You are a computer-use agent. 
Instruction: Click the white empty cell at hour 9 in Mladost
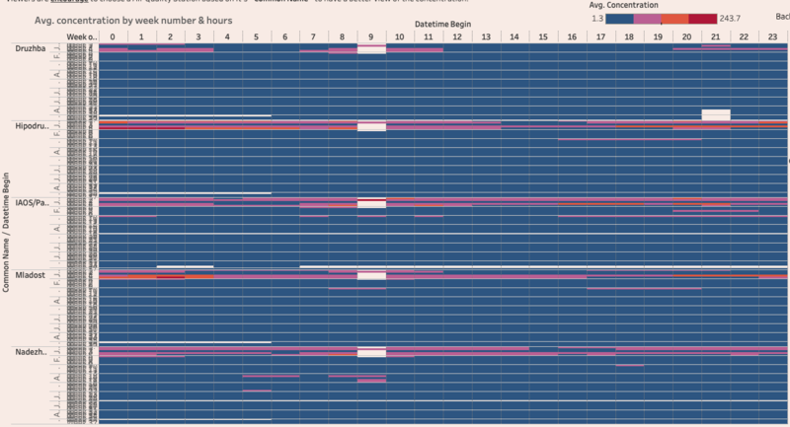coord(372,275)
